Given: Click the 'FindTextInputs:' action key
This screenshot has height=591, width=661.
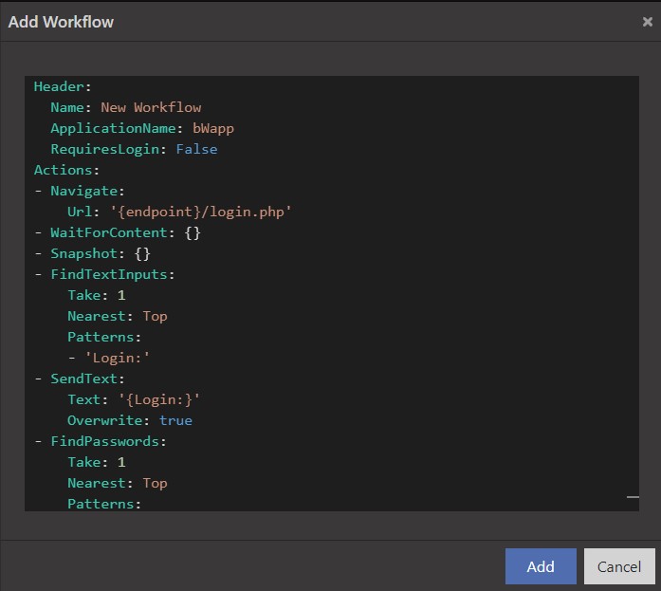Looking at the screenshot, I should [113, 274].
